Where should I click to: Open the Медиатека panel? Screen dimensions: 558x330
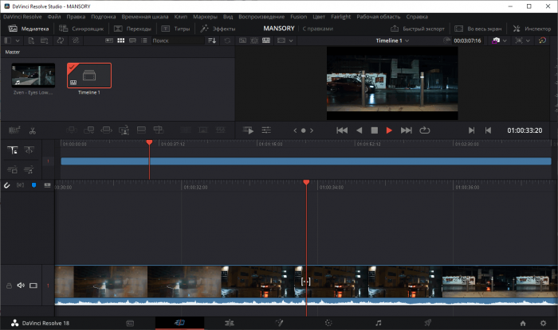(29, 29)
